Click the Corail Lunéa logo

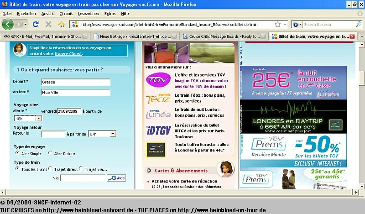158,114
